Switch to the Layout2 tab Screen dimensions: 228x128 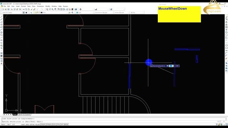pyautogui.click(x=28, y=114)
